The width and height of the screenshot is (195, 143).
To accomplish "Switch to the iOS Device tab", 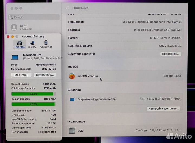I will pos(46,44).
